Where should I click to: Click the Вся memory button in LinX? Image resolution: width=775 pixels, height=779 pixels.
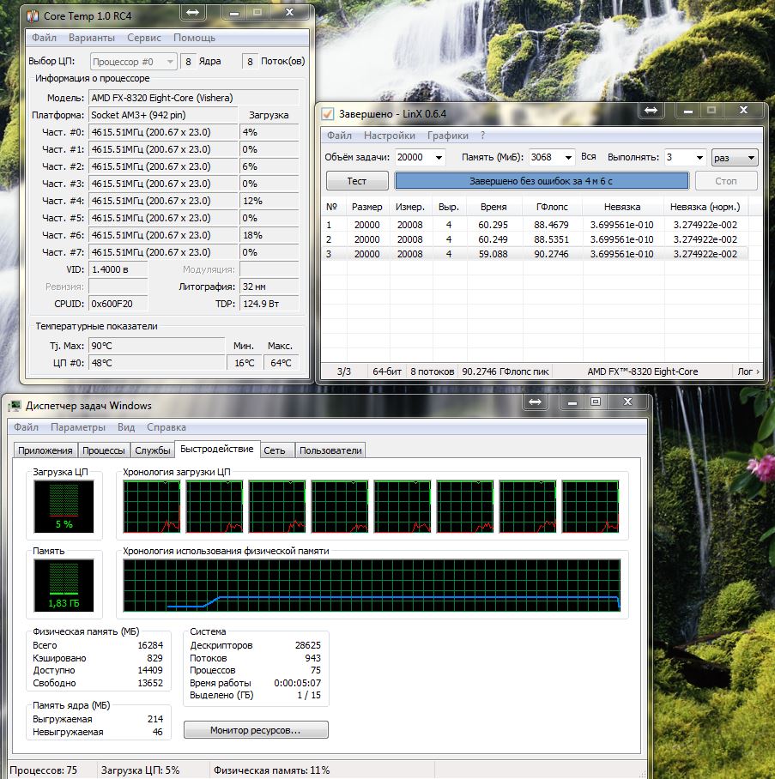(x=589, y=157)
